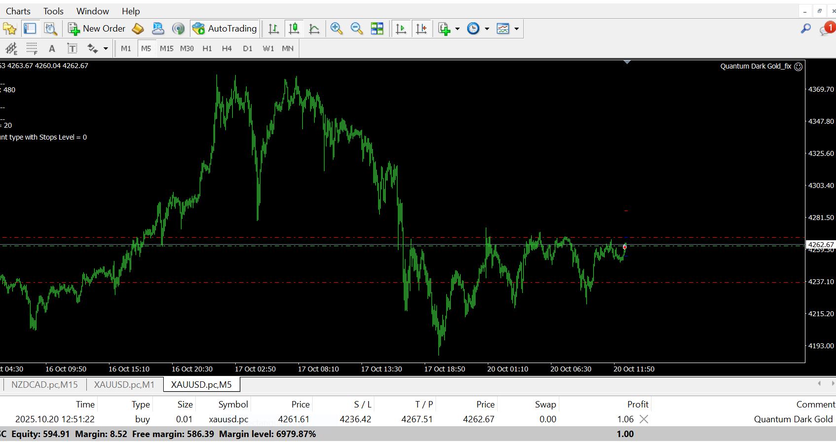Viewport: 836px width, 442px height.
Task: Close the xauusd.pc buy order
Action: pos(644,419)
